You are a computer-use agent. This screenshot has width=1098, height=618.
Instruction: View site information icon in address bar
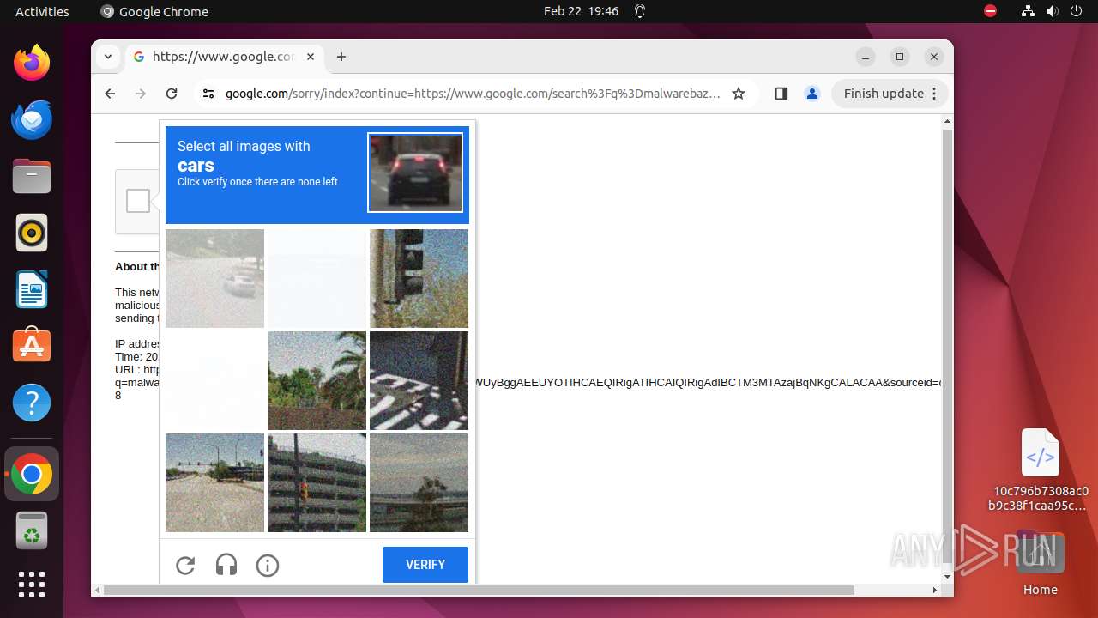(x=208, y=94)
